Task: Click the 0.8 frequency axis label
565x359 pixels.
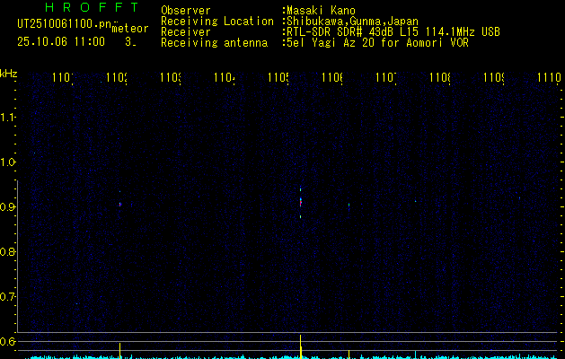Action: [8, 251]
